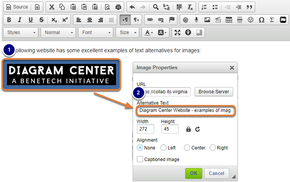Insert a numbered list
The image size is (290, 182).
[x=204, y=7]
